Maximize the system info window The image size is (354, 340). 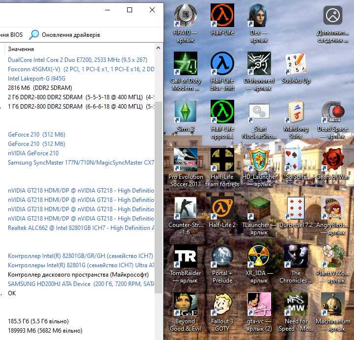point(130,10)
